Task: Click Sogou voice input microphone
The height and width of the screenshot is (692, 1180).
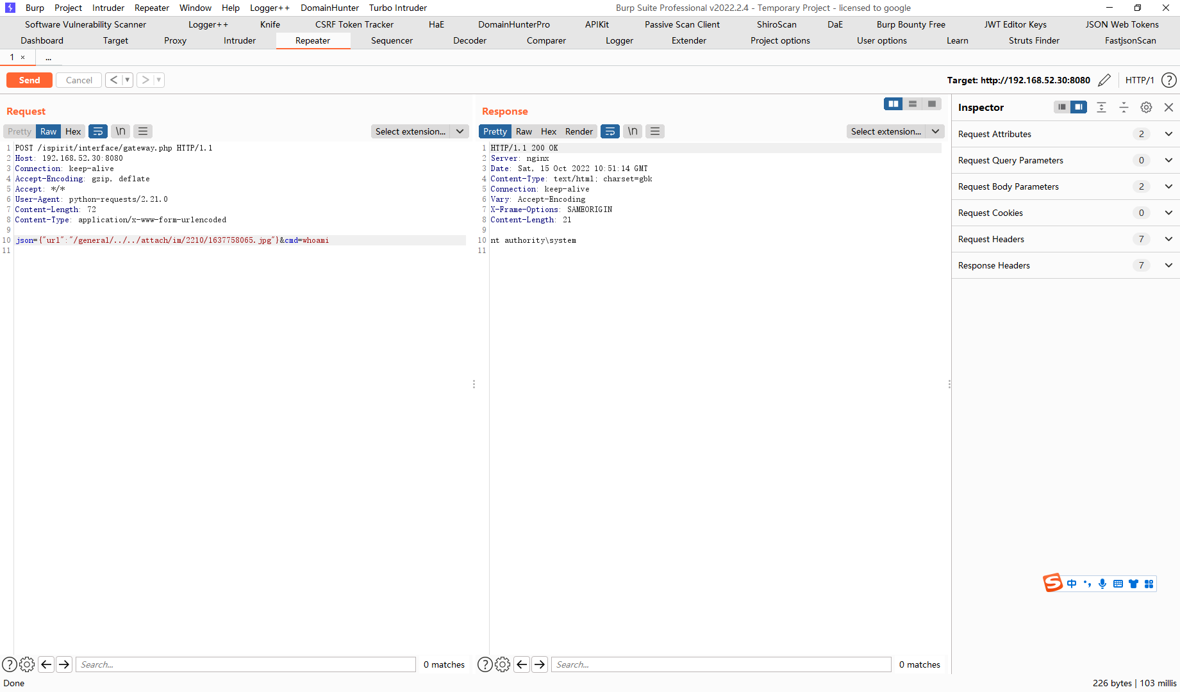Action: [1102, 584]
